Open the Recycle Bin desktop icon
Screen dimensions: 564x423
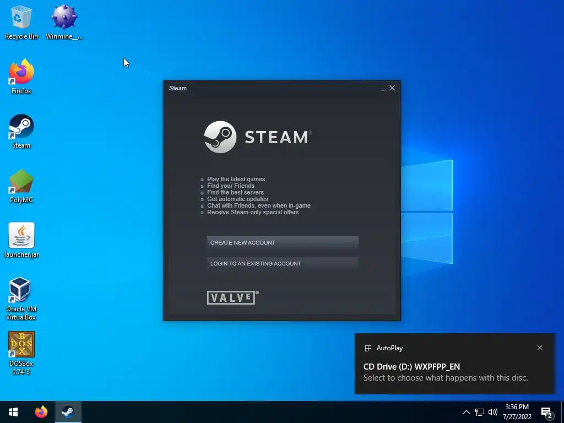[21, 21]
